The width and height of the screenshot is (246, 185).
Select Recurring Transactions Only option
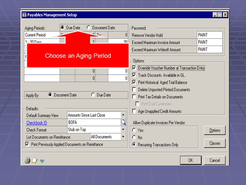tap(134, 145)
